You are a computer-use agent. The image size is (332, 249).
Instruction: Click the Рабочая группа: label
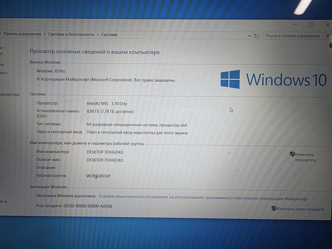coord(52,175)
